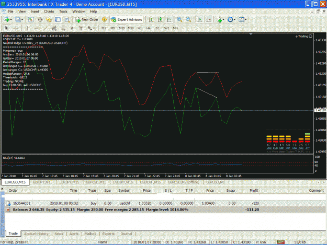
Task: Open the New Chart toolbar icon
Action: (6, 19)
